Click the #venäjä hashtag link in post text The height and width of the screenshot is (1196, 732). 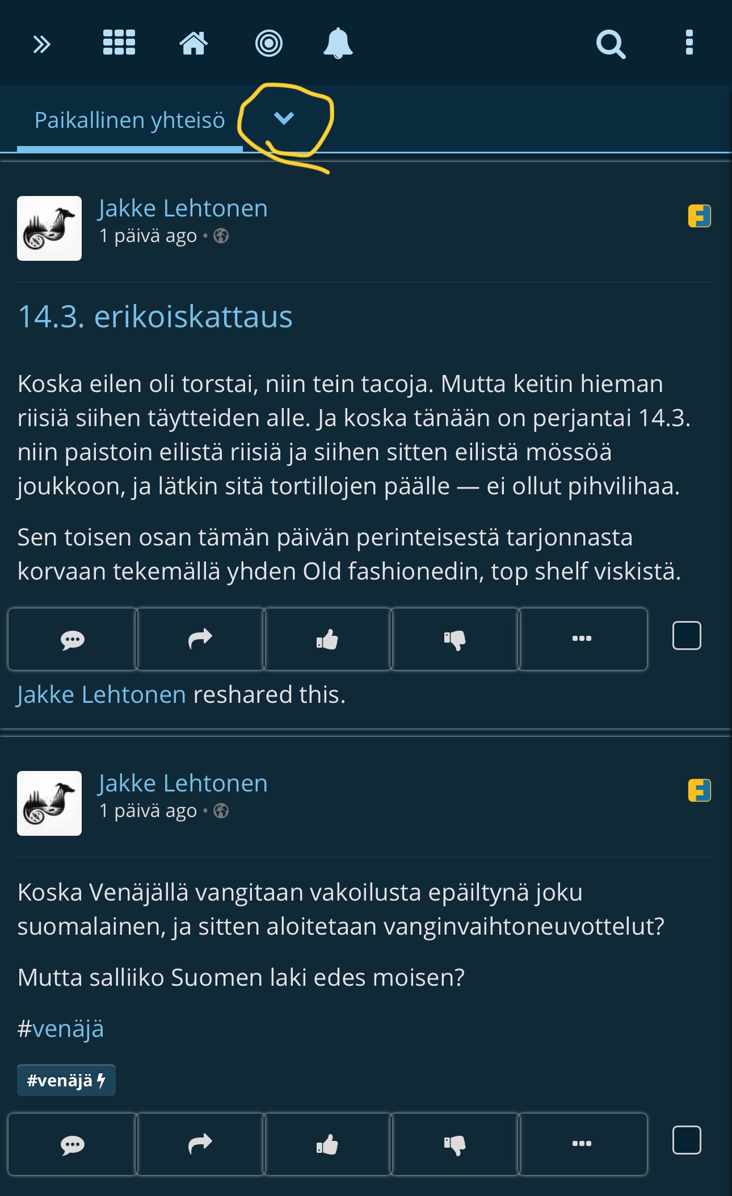tap(61, 1028)
